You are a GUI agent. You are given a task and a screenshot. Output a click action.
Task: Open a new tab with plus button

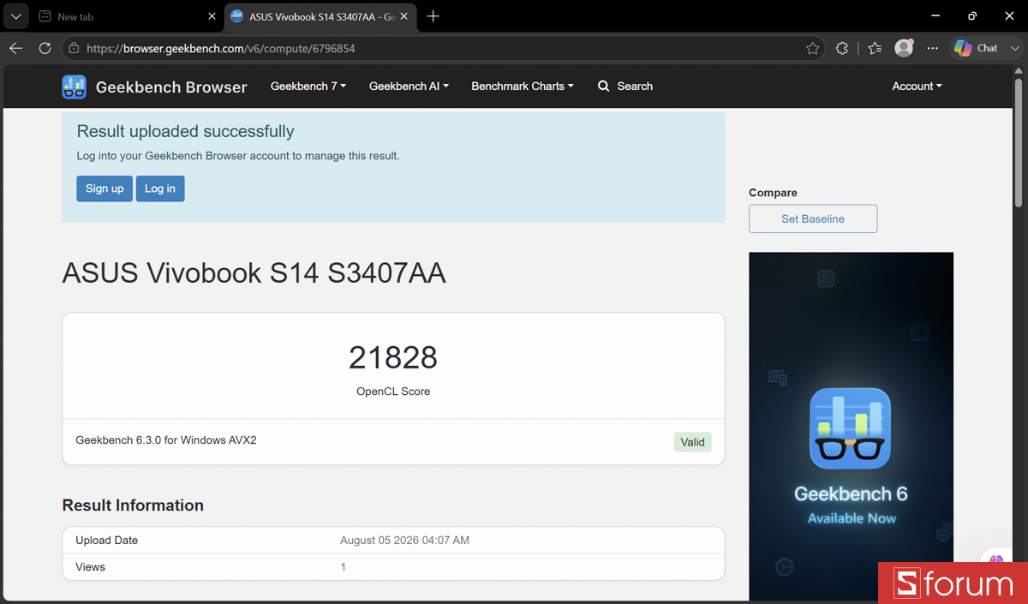click(433, 16)
